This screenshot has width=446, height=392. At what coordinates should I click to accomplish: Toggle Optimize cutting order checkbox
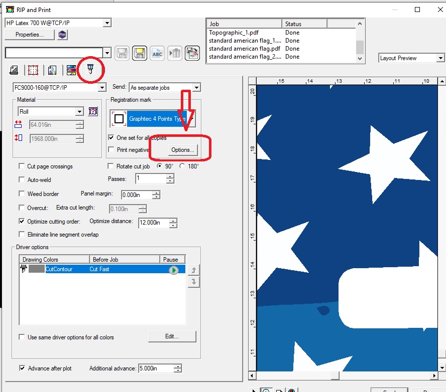pyautogui.click(x=22, y=221)
